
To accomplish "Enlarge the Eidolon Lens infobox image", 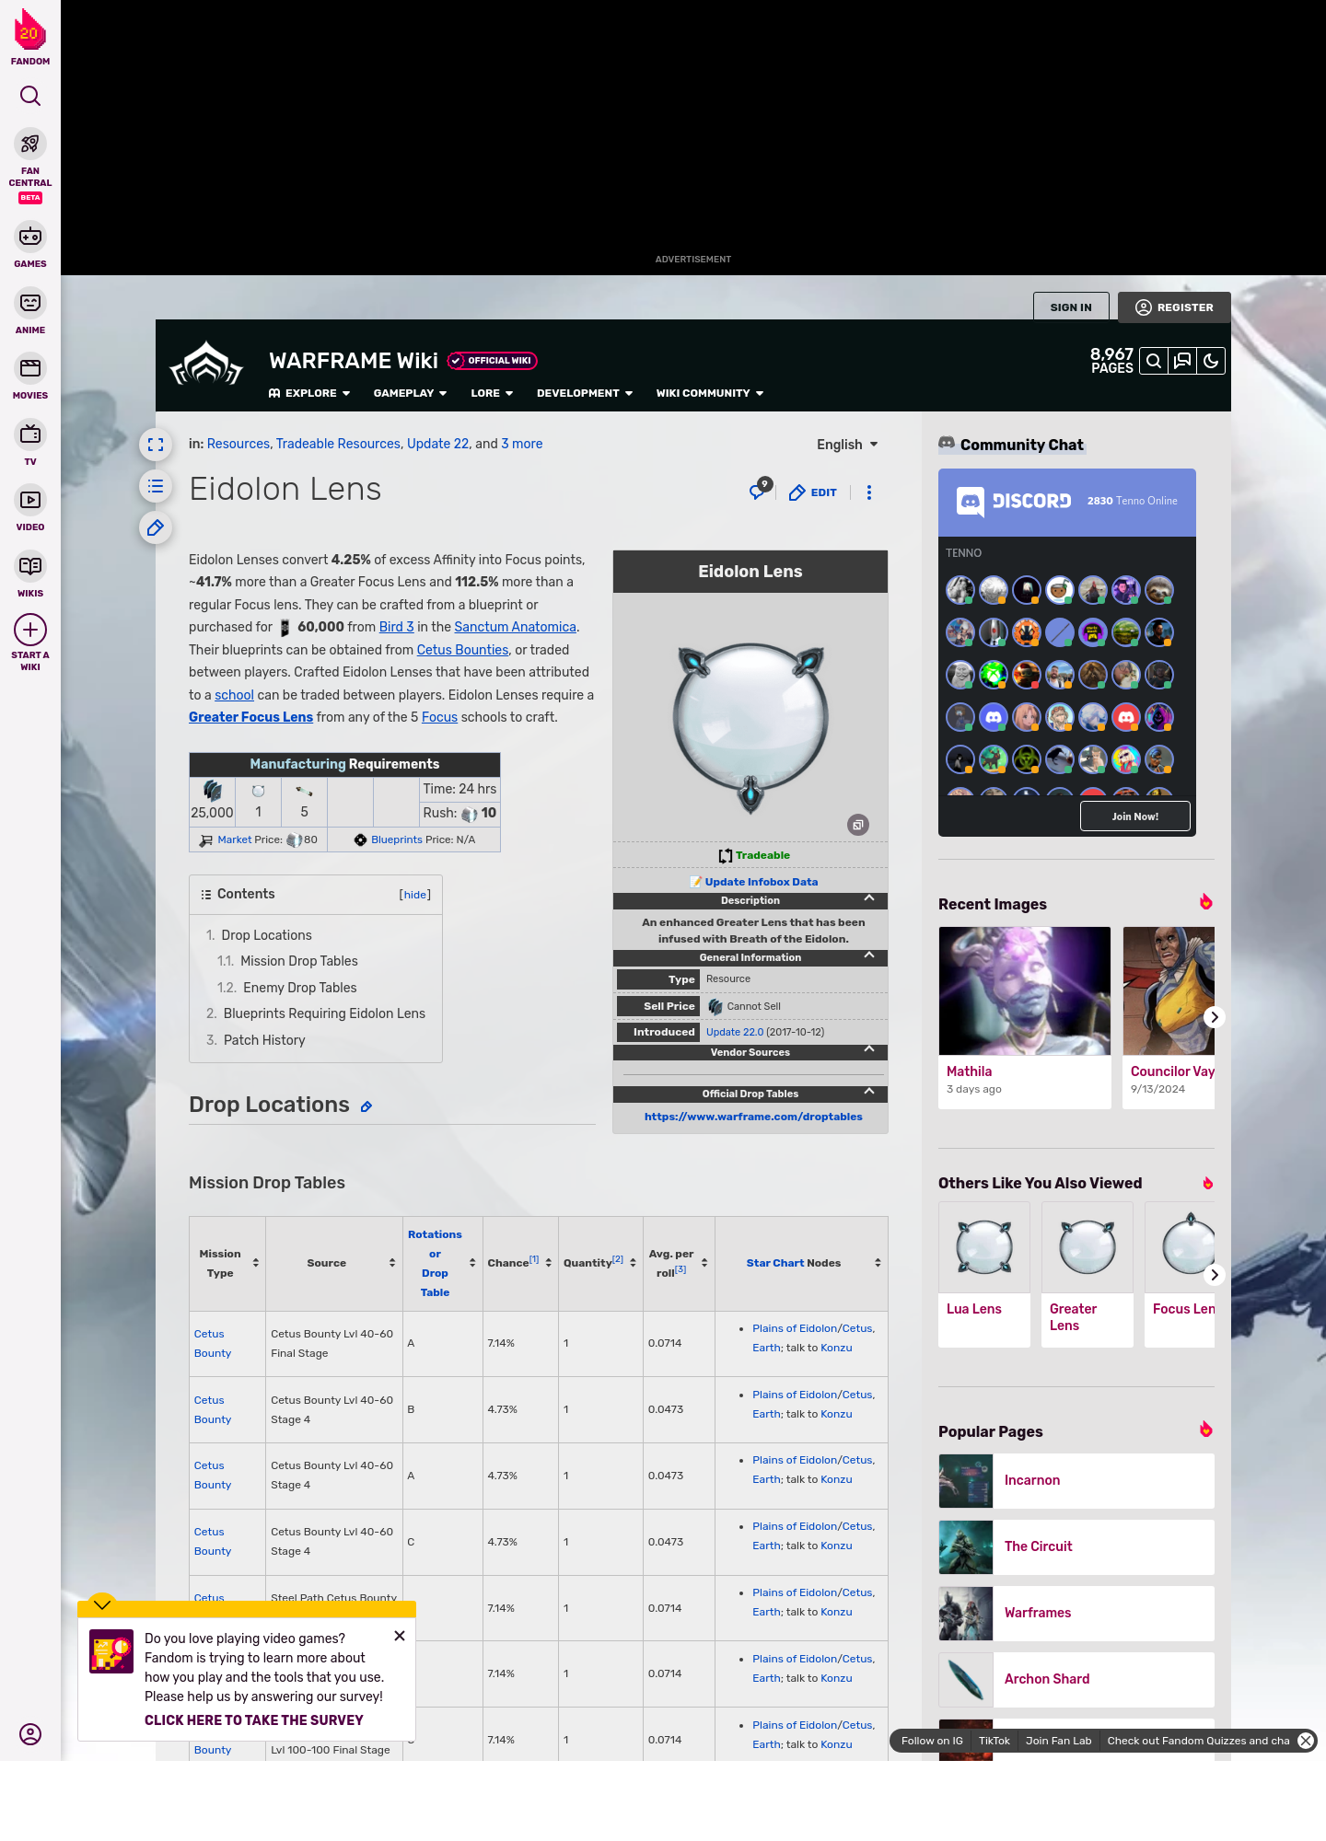I will pyautogui.click(x=858, y=825).
